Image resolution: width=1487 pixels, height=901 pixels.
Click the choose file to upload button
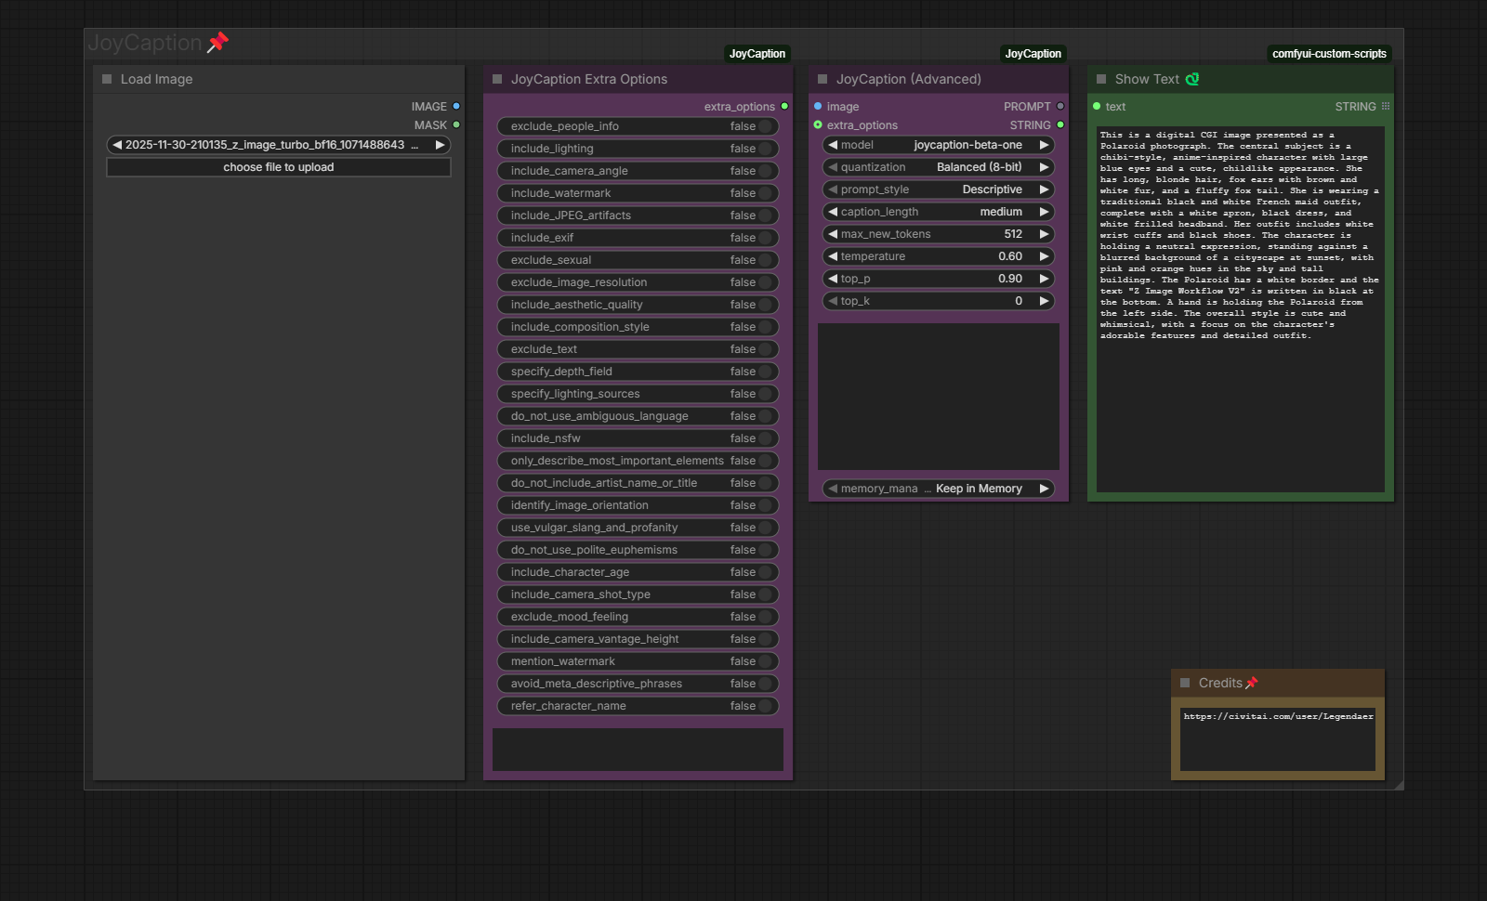(279, 167)
